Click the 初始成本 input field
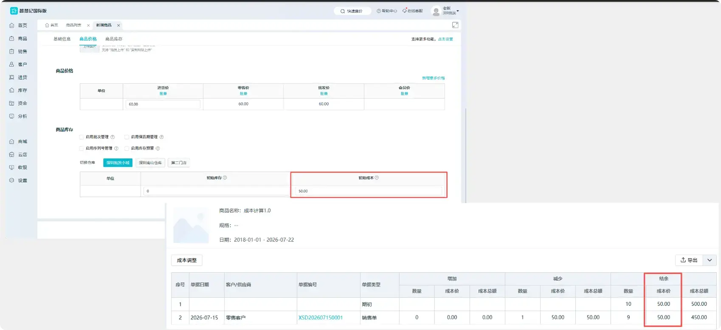This screenshot has height=330, width=721. click(369, 191)
